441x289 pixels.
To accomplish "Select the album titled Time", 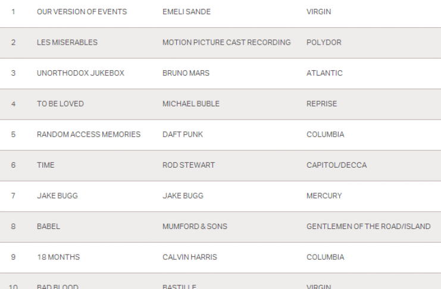I will 45,165.
